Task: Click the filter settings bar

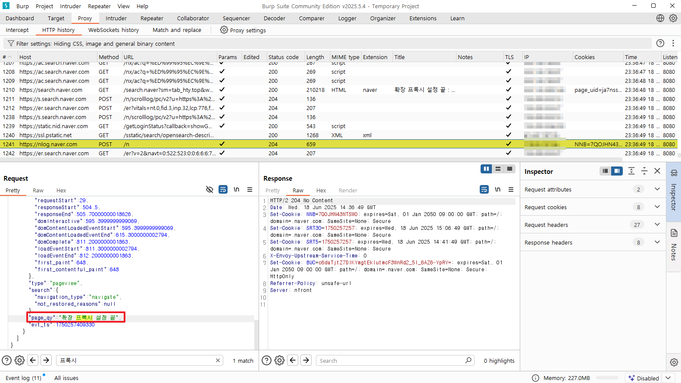Action: [x=328, y=44]
